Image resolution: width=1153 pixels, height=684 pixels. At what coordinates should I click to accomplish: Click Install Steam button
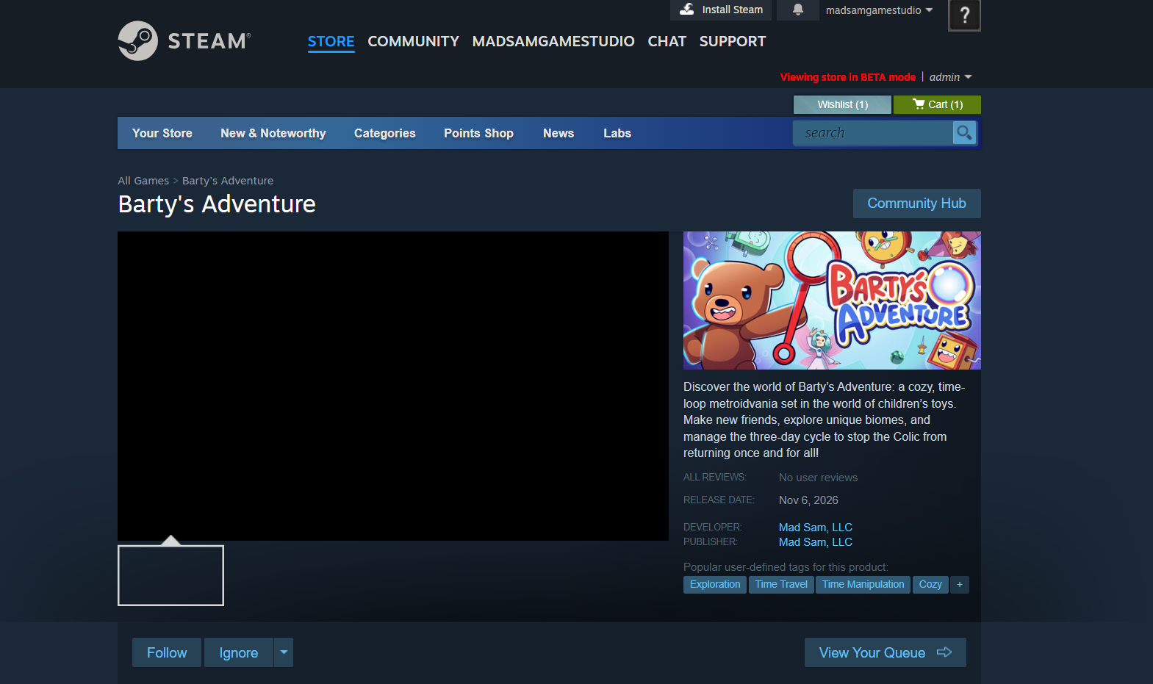pyautogui.click(x=721, y=10)
